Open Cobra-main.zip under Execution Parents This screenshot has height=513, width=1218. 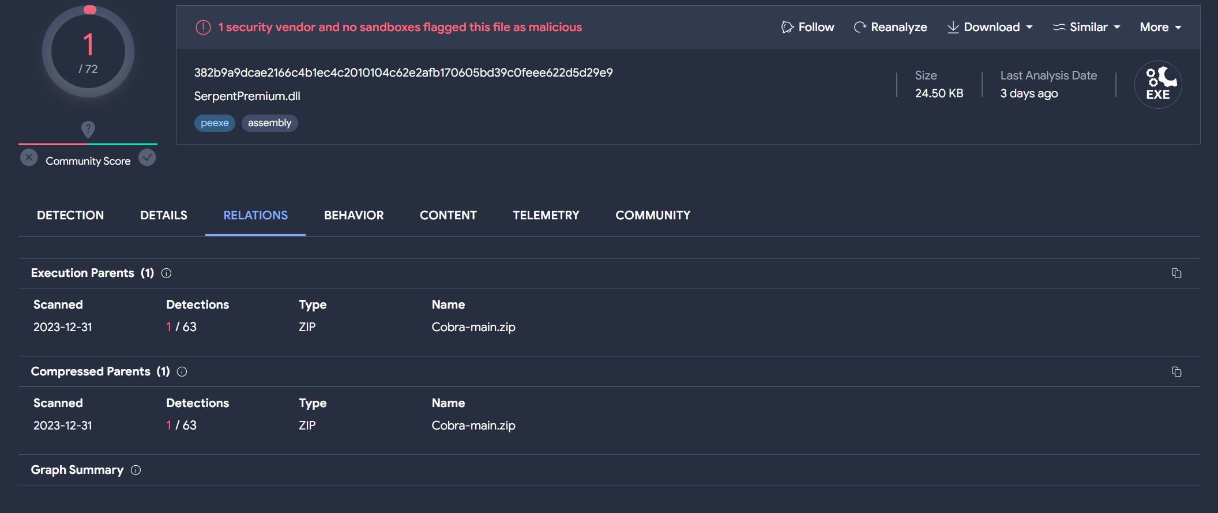(473, 327)
